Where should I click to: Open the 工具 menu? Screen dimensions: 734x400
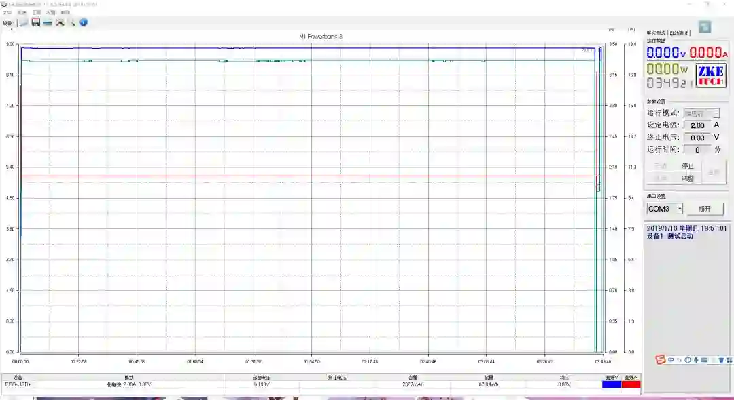37,12
